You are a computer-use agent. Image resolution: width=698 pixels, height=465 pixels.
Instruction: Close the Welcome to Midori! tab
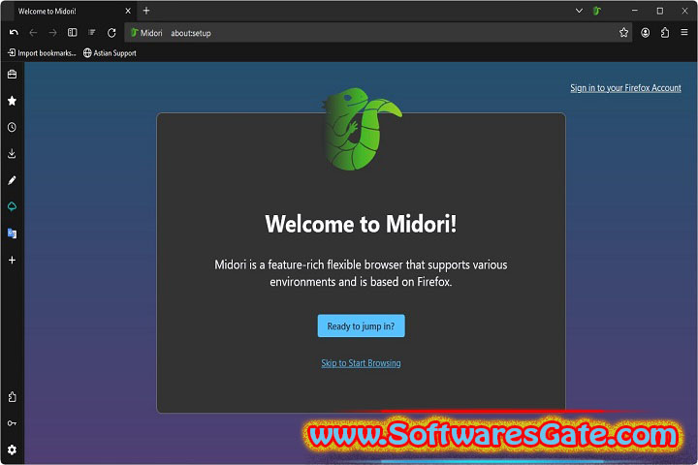tap(128, 11)
